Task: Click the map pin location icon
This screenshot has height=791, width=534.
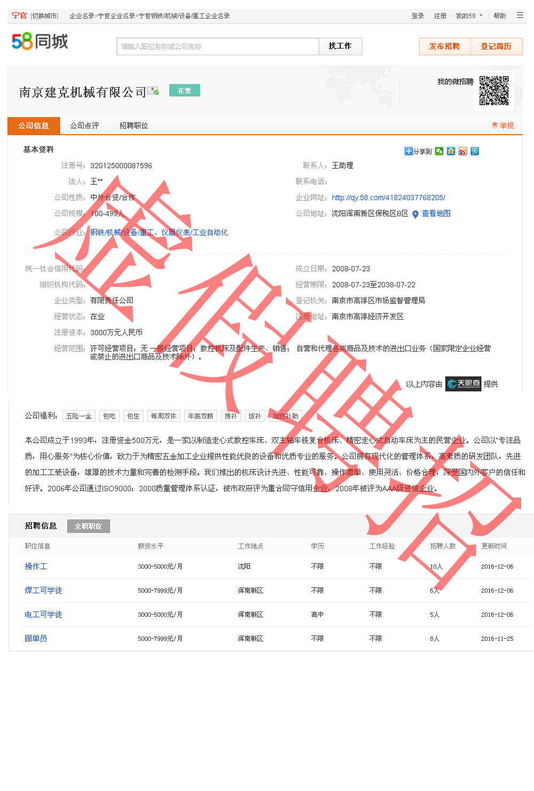Action: (415, 214)
